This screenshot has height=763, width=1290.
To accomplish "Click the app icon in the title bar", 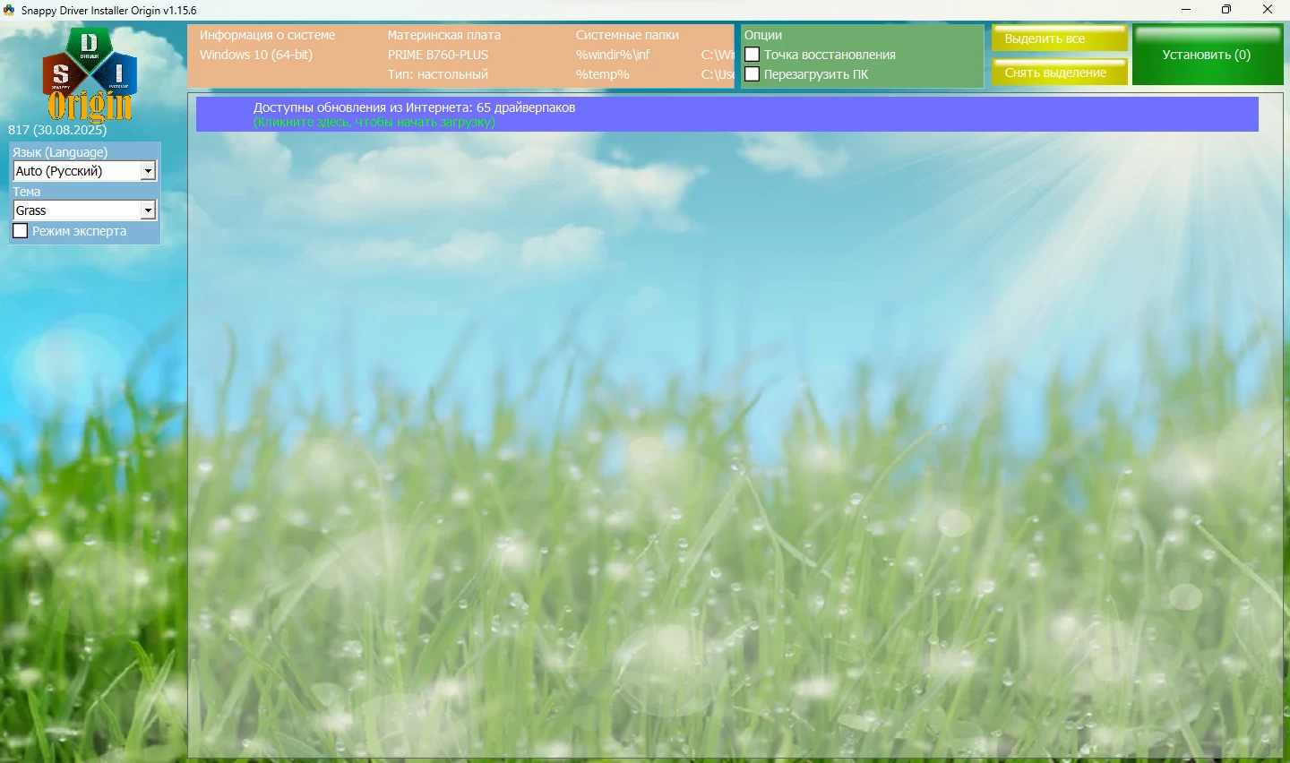I will 9,10.
